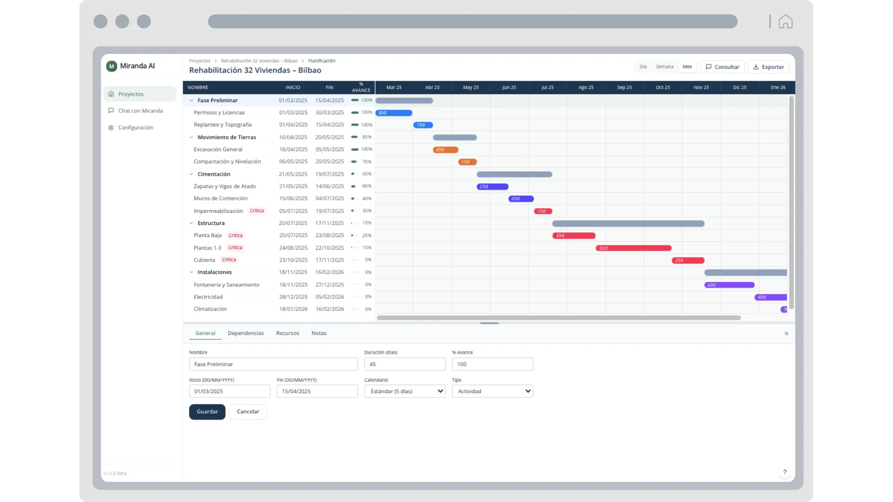The width and height of the screenshot is (893, 502).
Task: Open the Notas tab
Action: point(319,333)
